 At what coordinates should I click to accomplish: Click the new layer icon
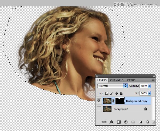click(140, 122)
